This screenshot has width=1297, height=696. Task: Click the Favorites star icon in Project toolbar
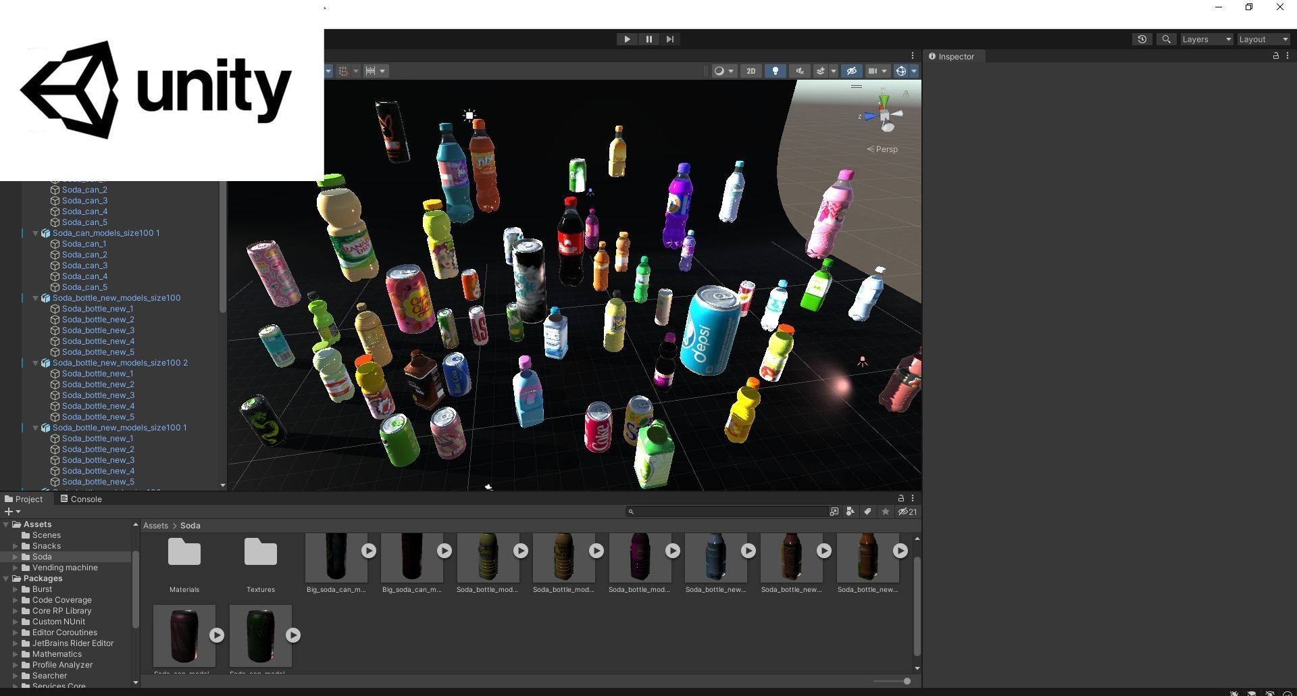tap(886, 512)
